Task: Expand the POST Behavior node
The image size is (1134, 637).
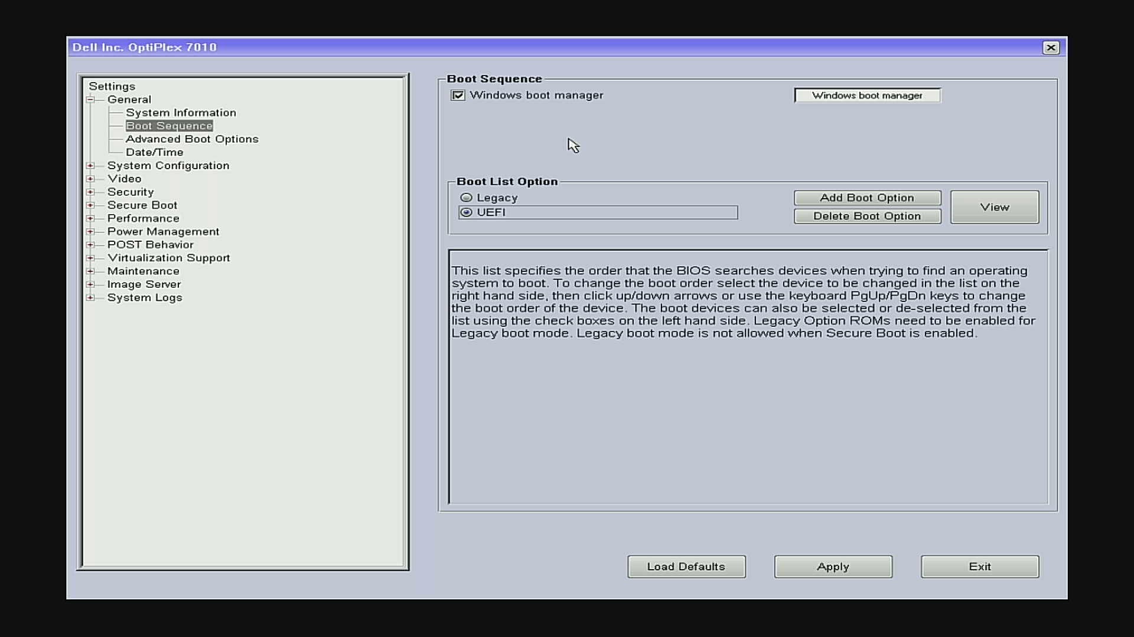Action: (x=90, y=245)
